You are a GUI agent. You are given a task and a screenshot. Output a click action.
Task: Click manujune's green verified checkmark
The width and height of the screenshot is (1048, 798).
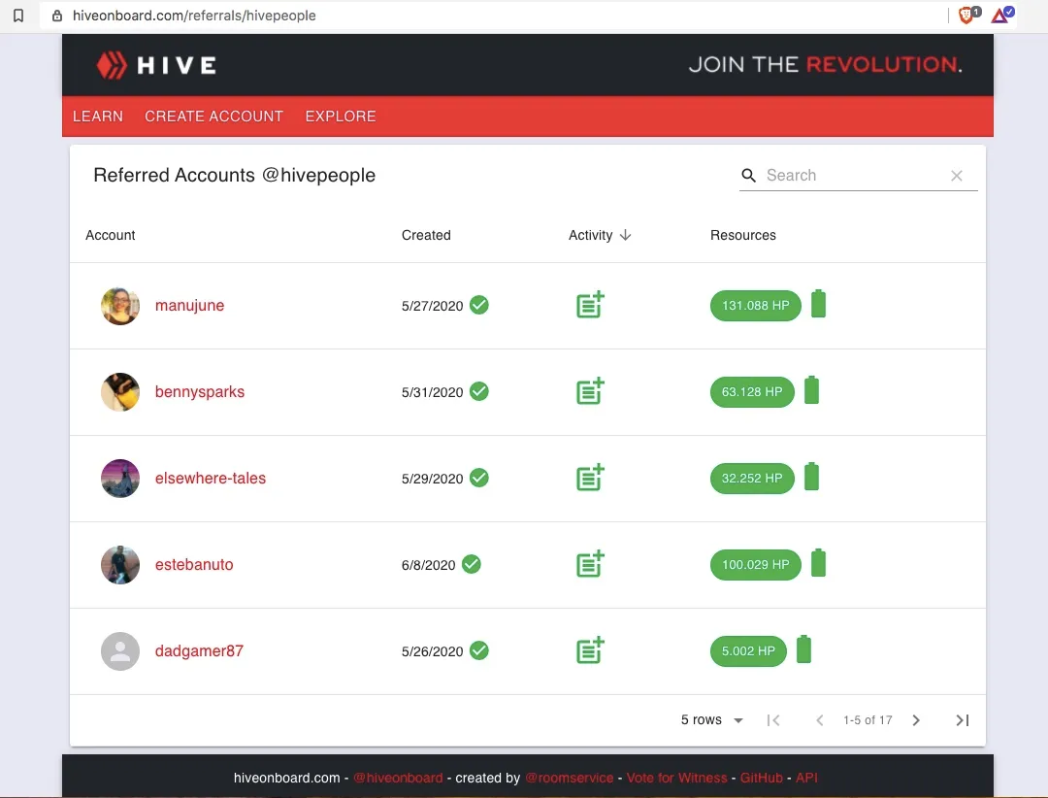point(479,305)
